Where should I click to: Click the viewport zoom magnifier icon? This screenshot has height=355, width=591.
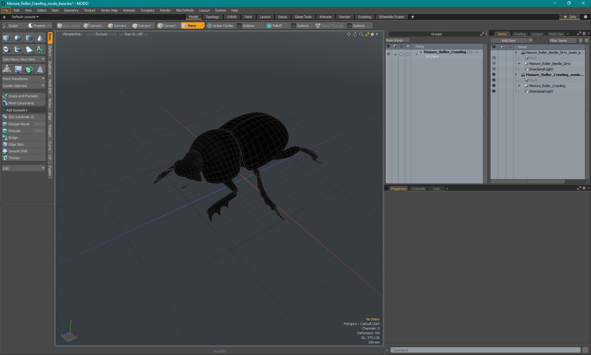tap(361, 34)
